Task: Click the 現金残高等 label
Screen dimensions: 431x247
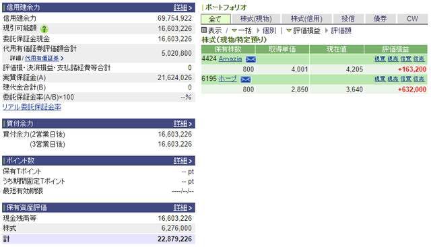Action: (20, 219)
